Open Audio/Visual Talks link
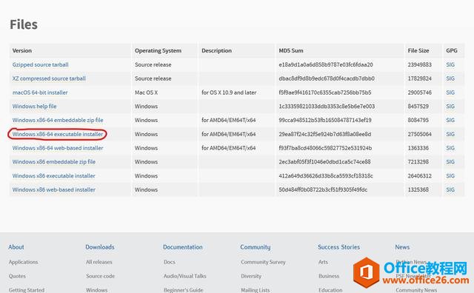The width and height of the screenshot is (474, 293). coord(184,276)
